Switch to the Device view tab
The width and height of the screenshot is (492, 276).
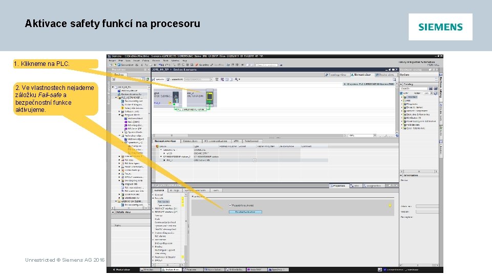point(385,75)
